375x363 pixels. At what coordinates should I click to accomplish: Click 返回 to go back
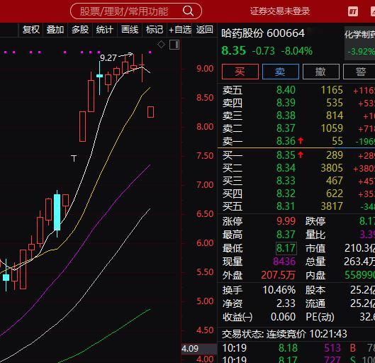click(x=204, y=30)
